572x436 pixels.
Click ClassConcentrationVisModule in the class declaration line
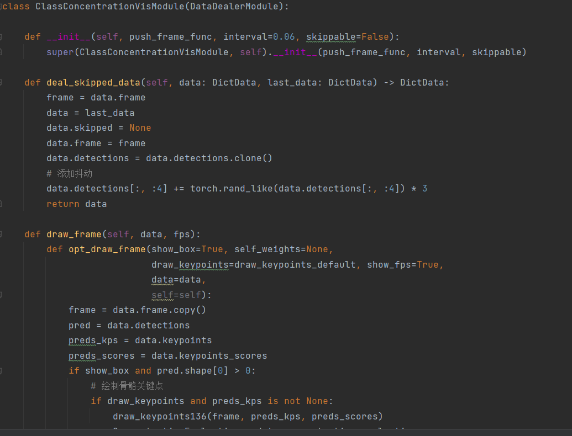(x=110, y=7)
